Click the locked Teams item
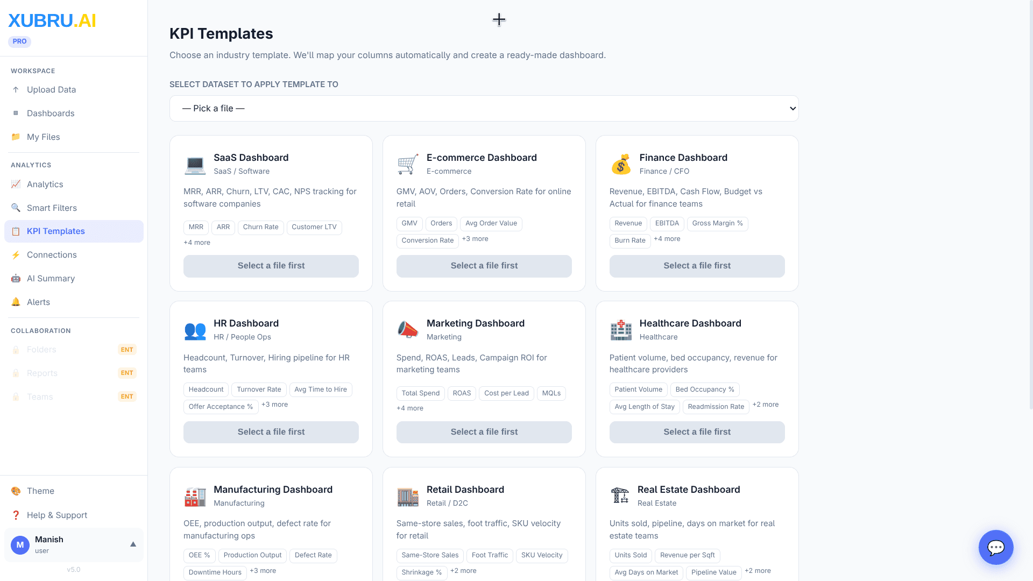The width and height of the screenshot is (1033, 581). point(74,397)
